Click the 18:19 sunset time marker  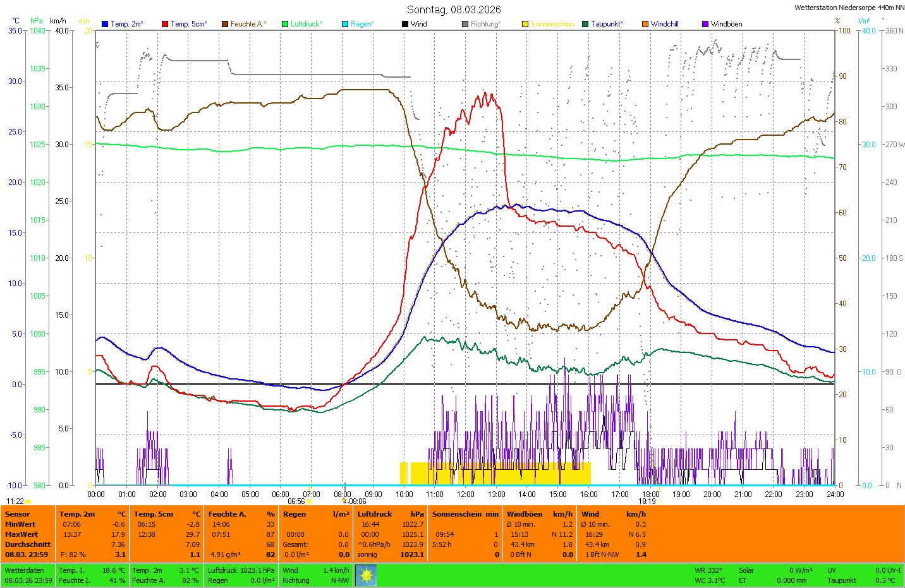pyautogui.click(x=647, y=501)
